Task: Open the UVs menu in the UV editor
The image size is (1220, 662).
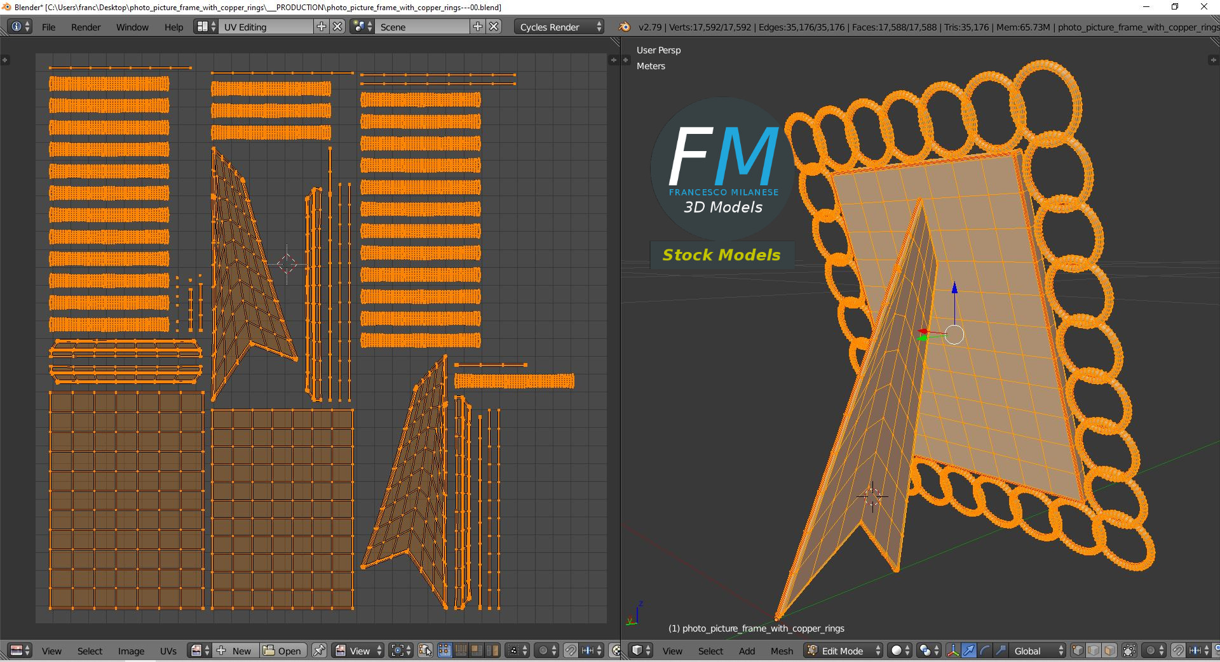Action: (x=168, y=651)
